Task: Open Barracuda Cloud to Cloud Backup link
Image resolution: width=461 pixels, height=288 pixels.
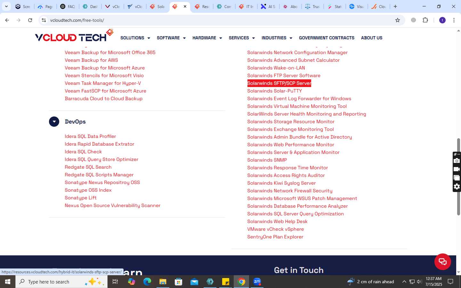Action: coord(104,99)
